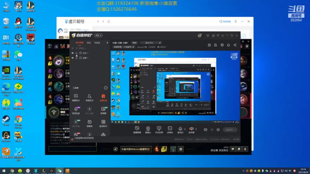The width and height of the screenshot is (310, 174).
Task: Toggle preview eye next to settings gear
Action: tap(212, 130)
